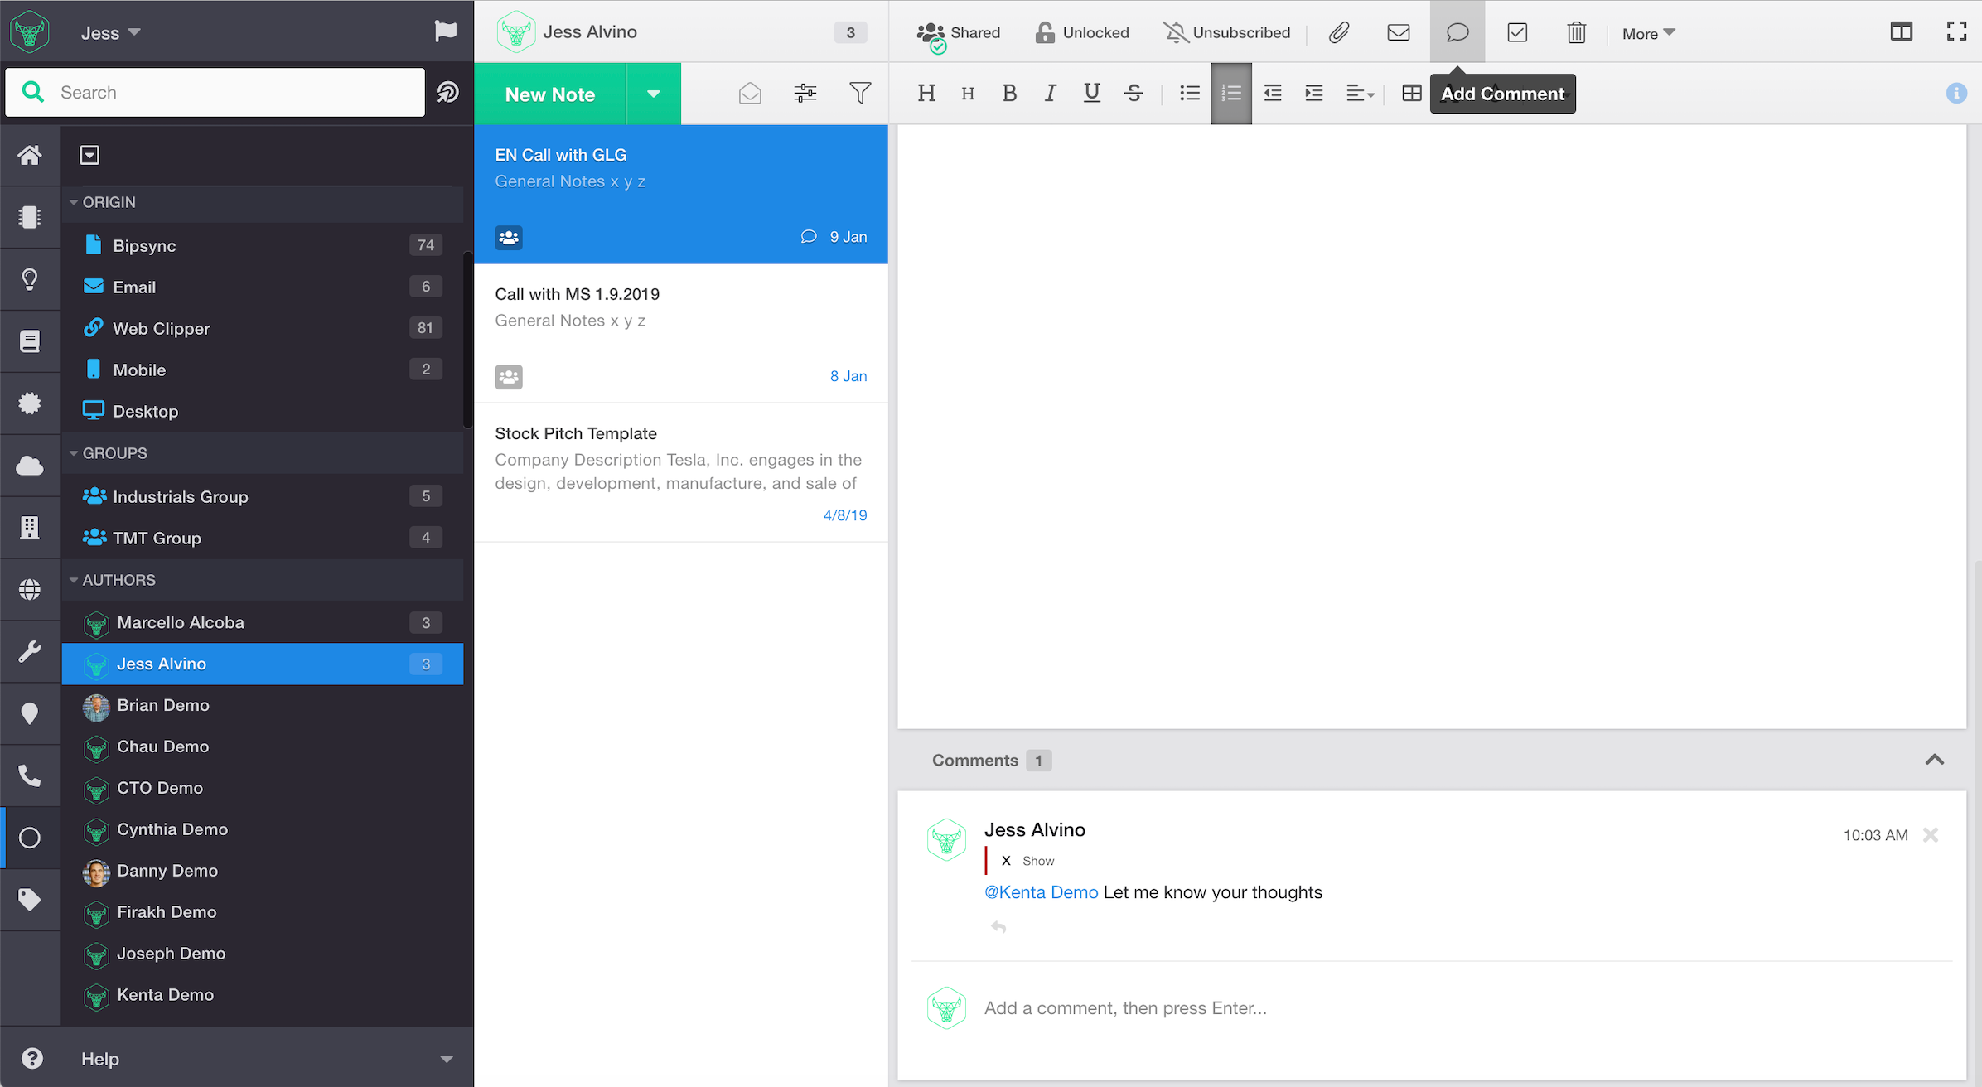Toggle the Unlocked lock state

pos(1081,32)
